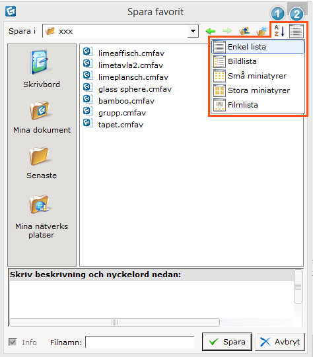
Task: Create a new folder icon
Action: pos(261,31)
